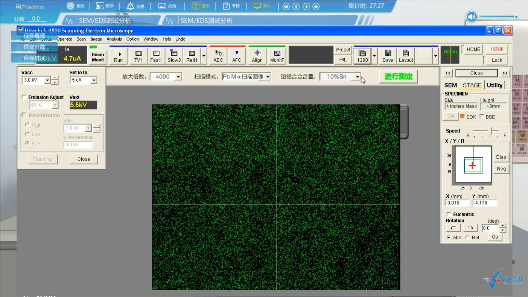Adjust the volume slider at top right
528x297 pixels.
(499, 16)
